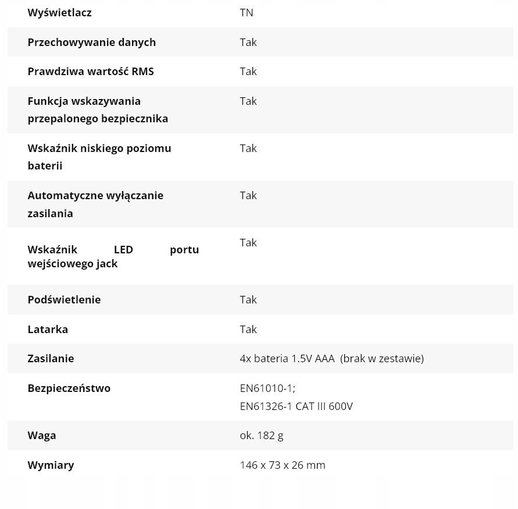Click the EN61326-1 CAT III 600V text
518x509 pixels.
(x=296, y=407)
